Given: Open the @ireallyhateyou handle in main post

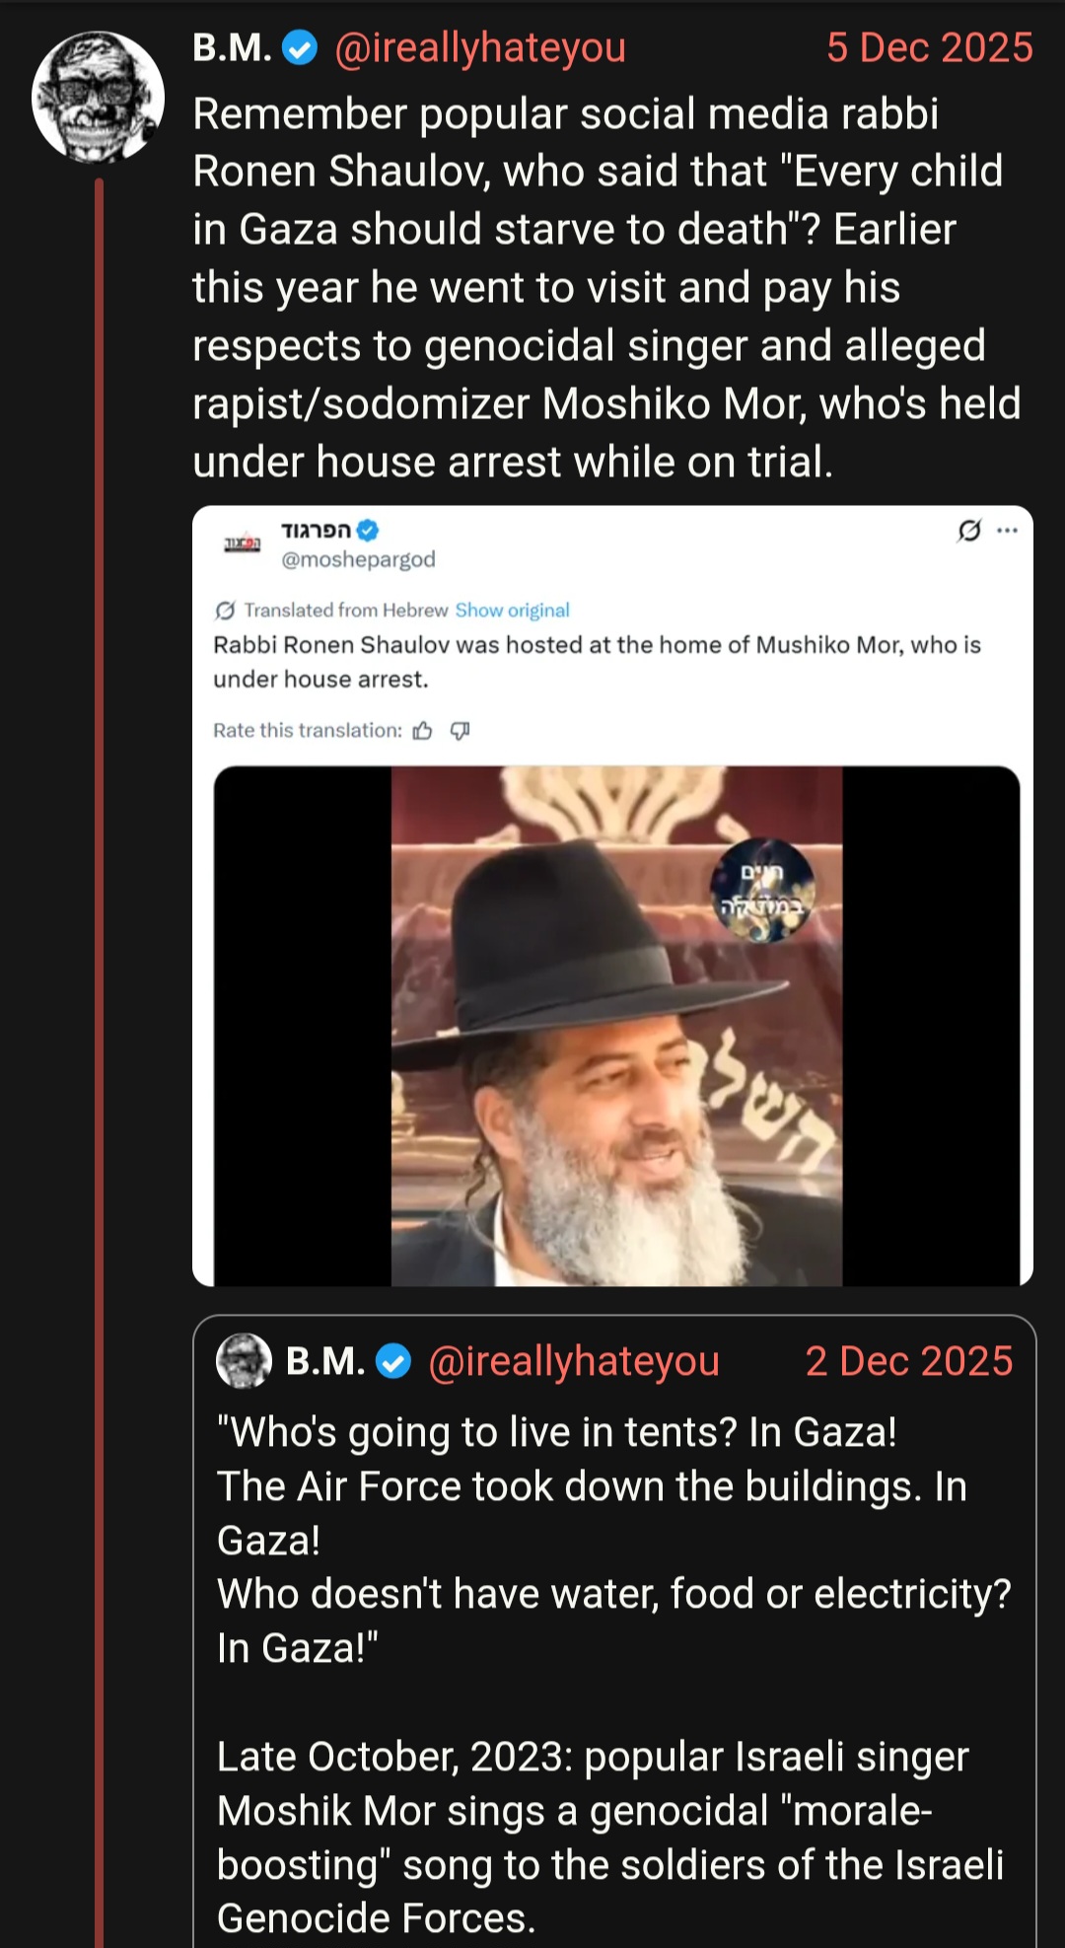Looking at the screenshot, I should [x=480, y=47].
